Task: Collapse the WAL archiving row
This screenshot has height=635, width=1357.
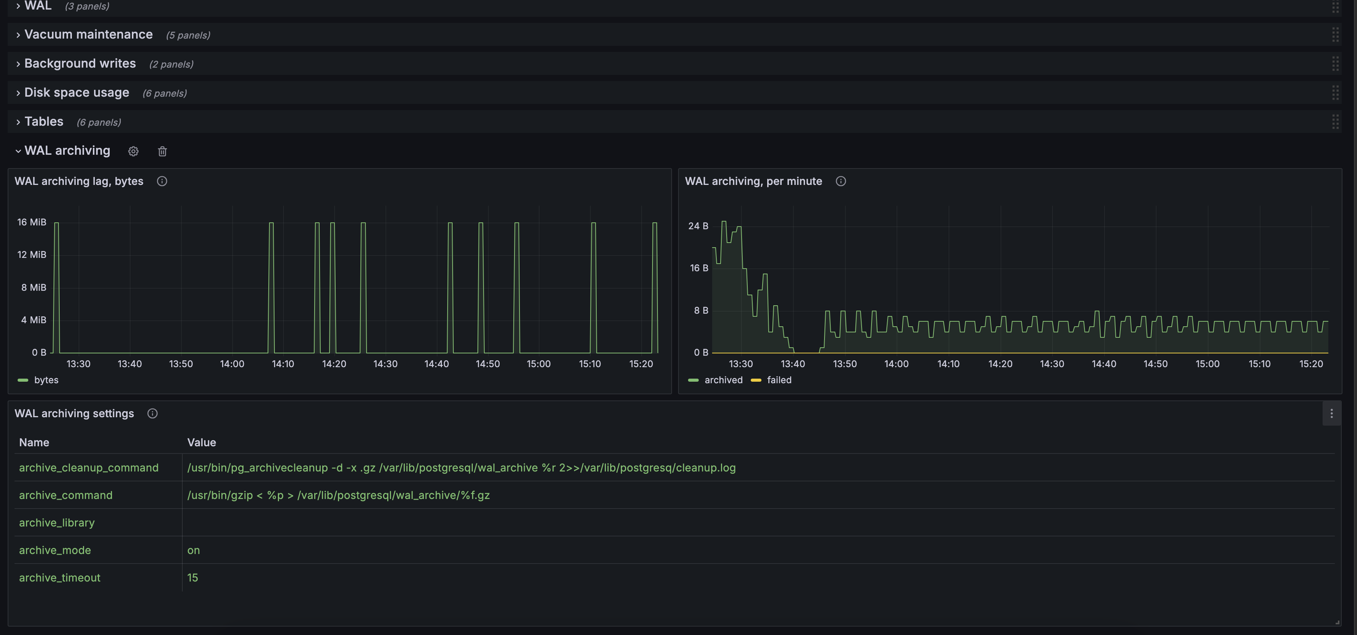Action: [x=67, y=151]
